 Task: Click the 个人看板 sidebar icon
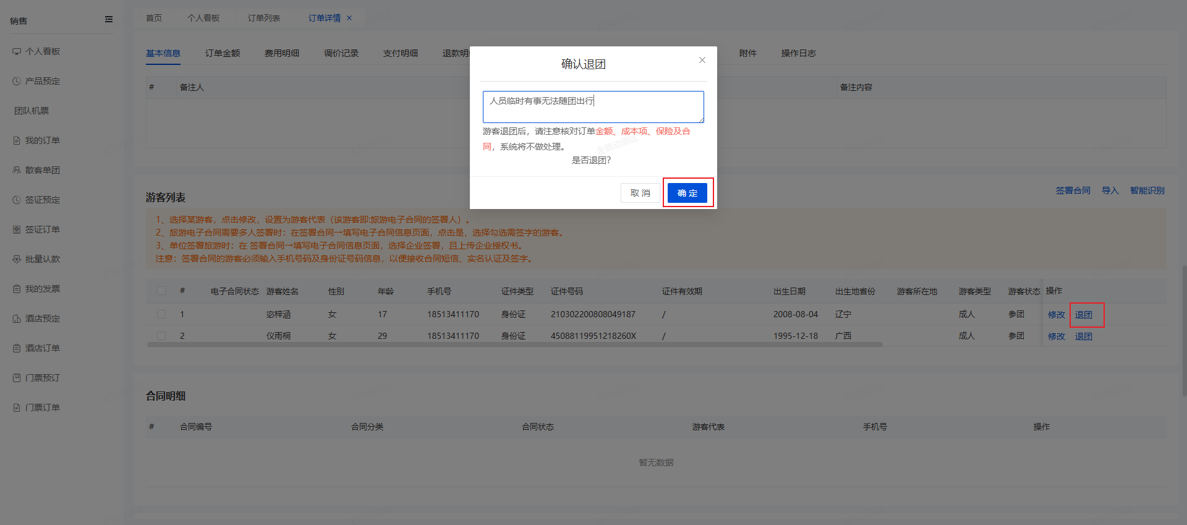tap(17, 51)
